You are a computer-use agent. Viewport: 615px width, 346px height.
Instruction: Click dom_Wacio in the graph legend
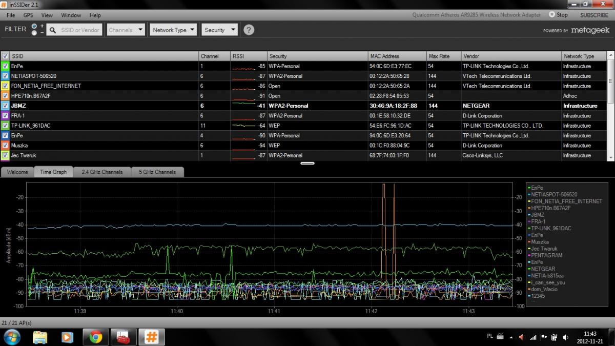[544, 289]
